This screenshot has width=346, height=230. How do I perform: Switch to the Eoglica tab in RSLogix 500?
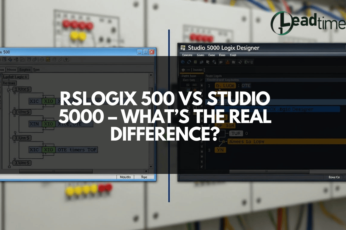coord(25,69)
